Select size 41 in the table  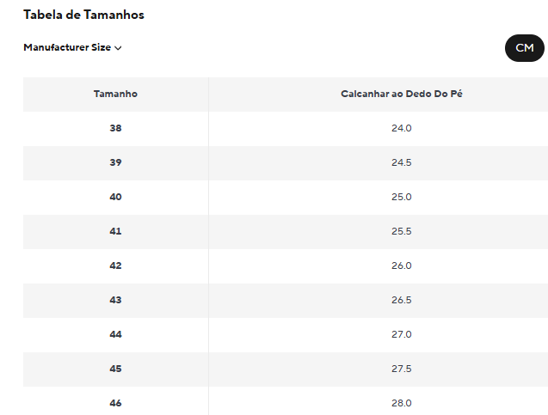[x=115, y=231]
